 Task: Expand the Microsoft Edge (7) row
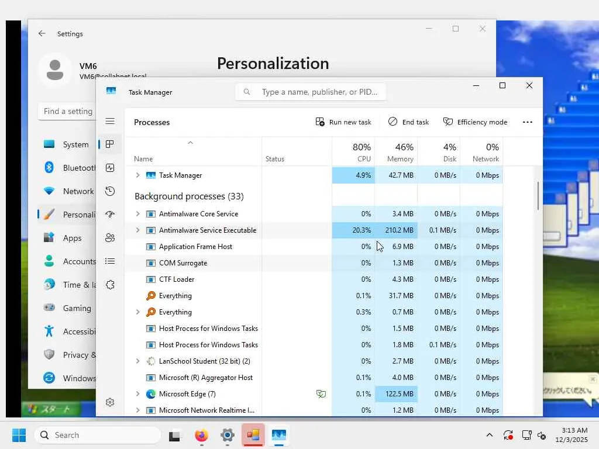[x=137, y=394]
